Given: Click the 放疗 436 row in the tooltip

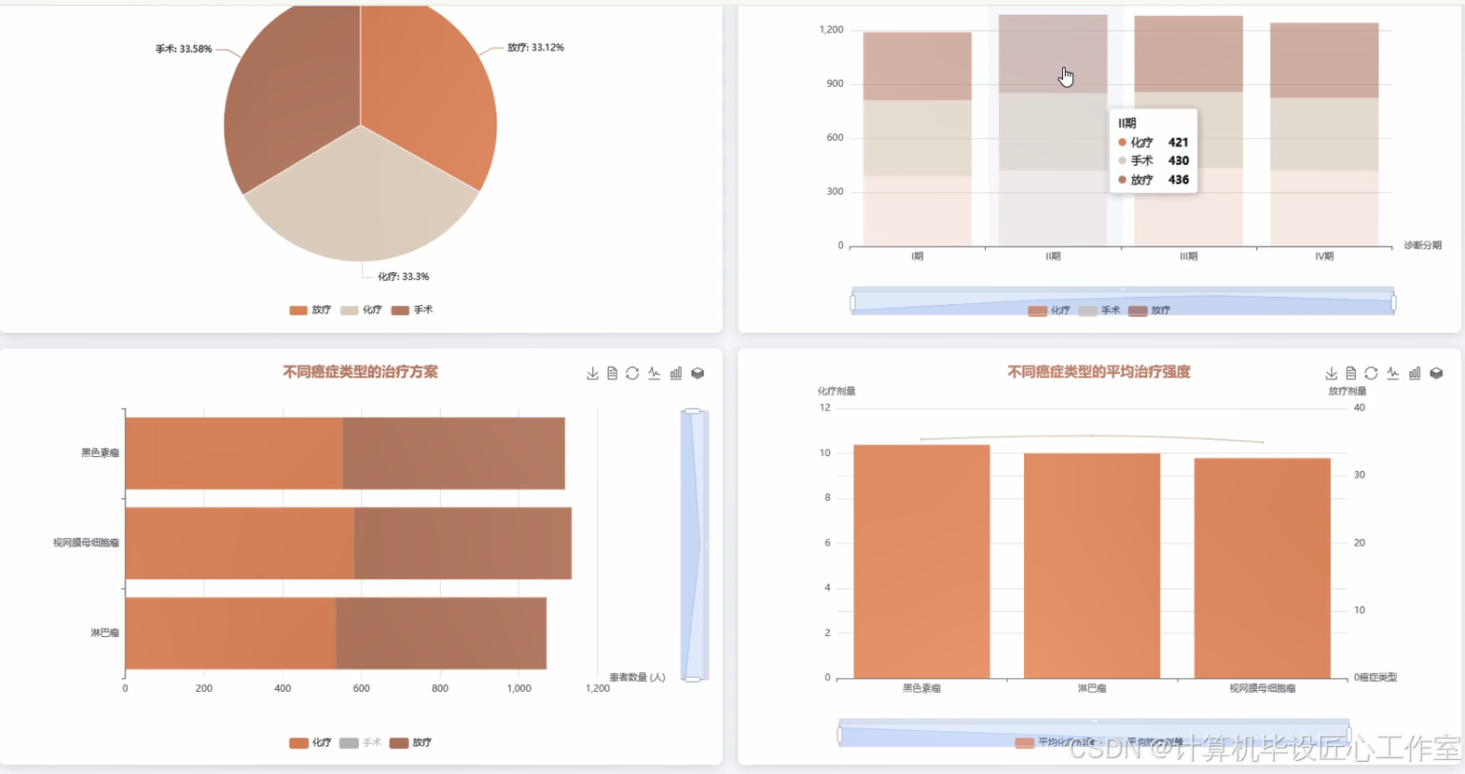Looking at the screenshot, I should pyautogui.click(x=1154, y=180).
